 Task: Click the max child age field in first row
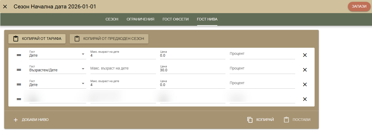click(123, 54)
